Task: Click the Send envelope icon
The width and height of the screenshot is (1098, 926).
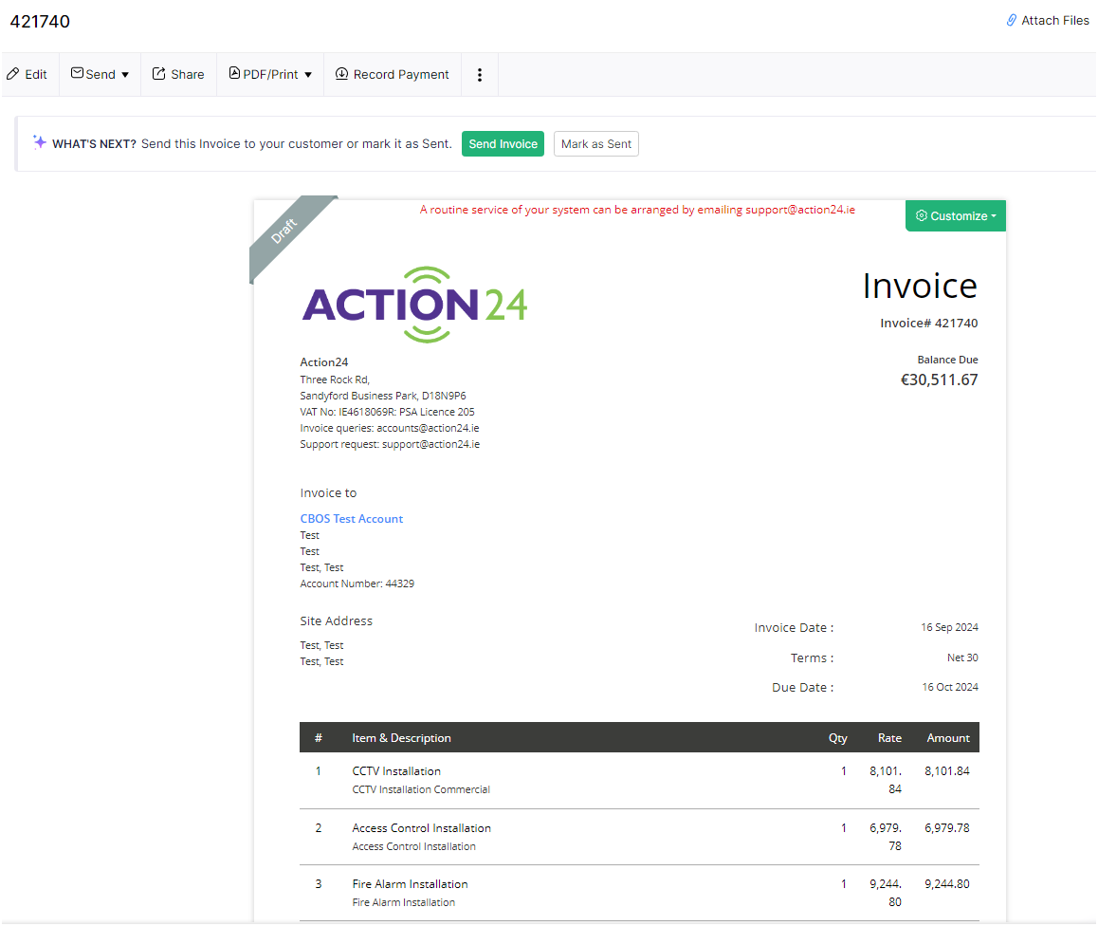Action: pos(78,74)
